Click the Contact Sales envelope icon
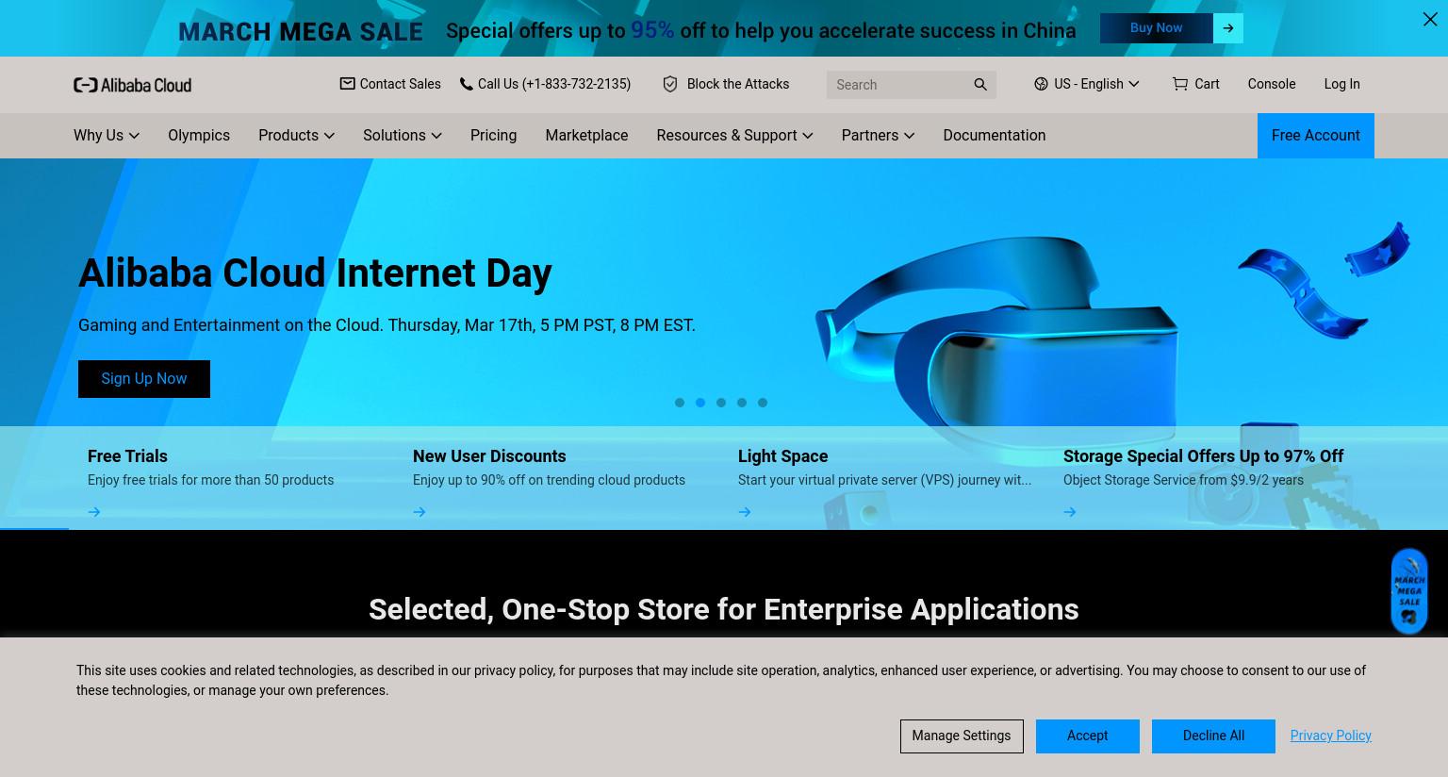The image size is (1448, 777). click(347, 84)
